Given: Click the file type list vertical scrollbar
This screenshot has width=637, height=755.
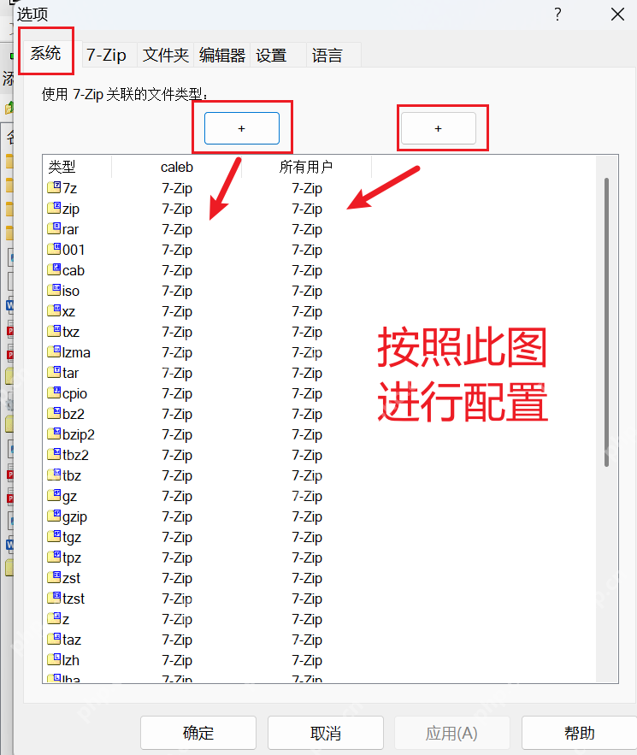Looking at the screenshot, I should tap(607, 321).
